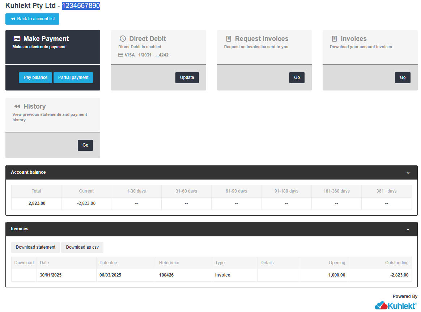The image size is (421, 312).
Task: Download the account statement
Action: click(x=35, y=247)
